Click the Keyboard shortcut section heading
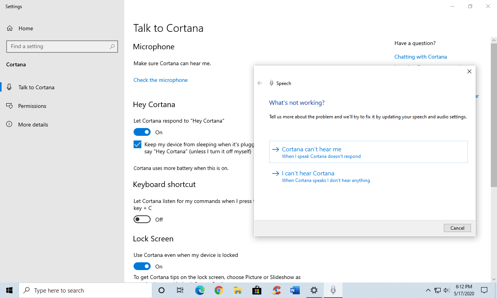 pyautogui.click(x=164, y=184)
